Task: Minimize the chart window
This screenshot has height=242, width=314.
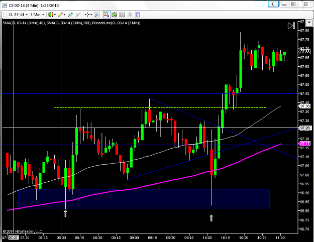Action: pyautogui.click(x=284, y=4)
